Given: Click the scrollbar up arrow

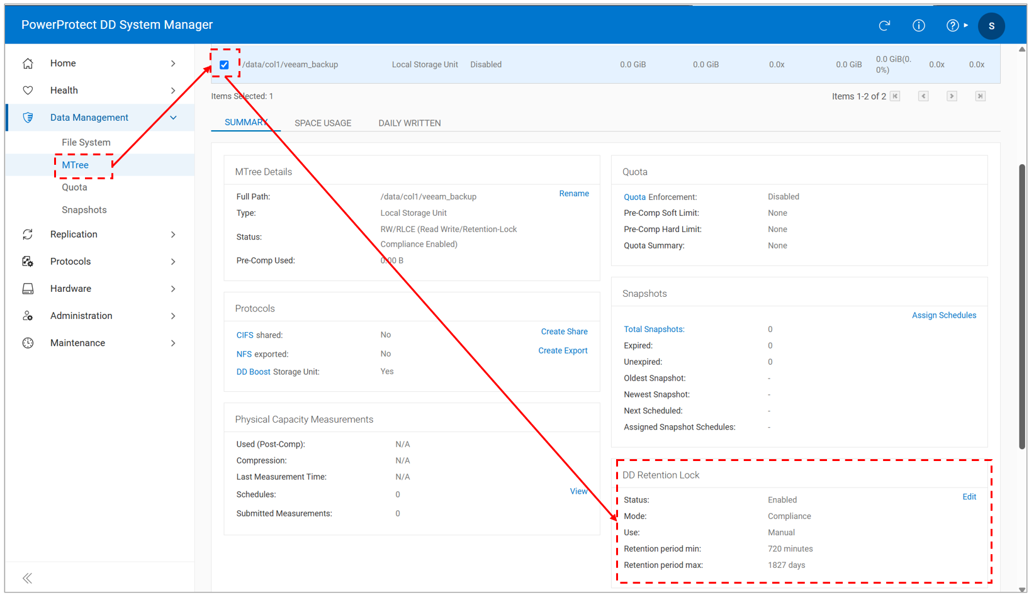Looking at the screenshot, I should click(x=1022, y=49).
